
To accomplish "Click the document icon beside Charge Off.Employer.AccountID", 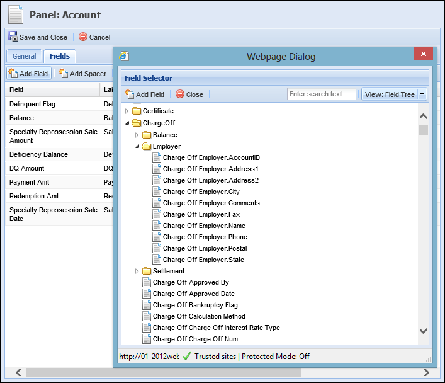I will 157,157.
